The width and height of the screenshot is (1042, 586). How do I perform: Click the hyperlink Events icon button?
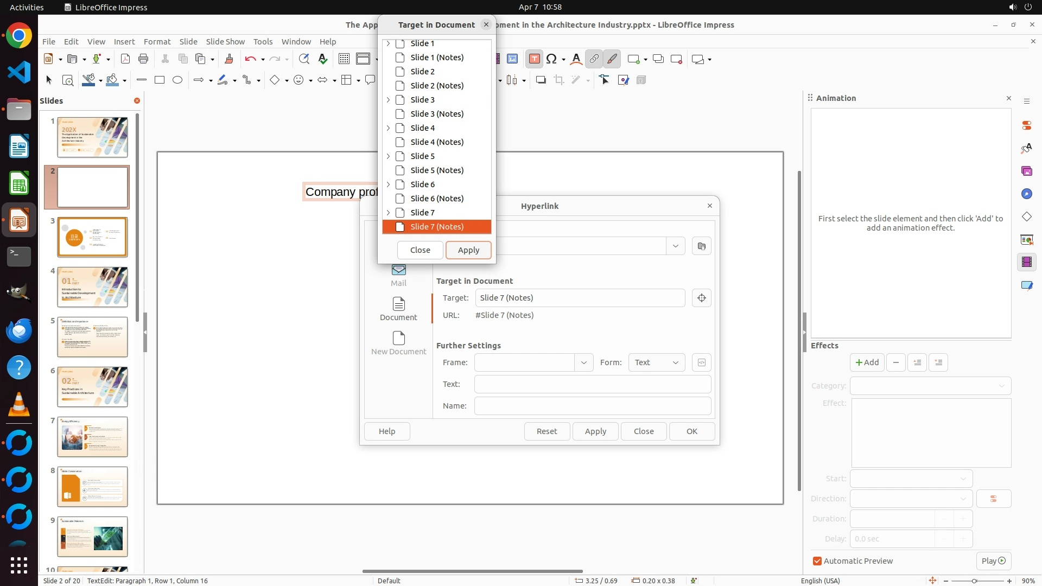pyautogui.click(x=701, y=362)
